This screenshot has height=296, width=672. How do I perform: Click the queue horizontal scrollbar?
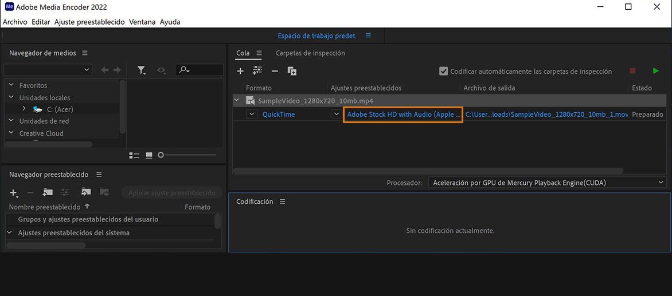point(428,171)
